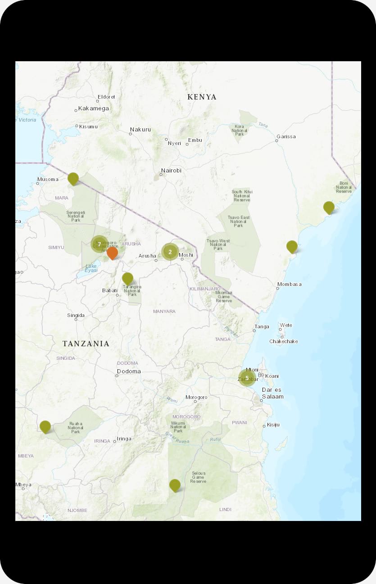This screenshot has width=376, height=584.
Task: Click the Garissa town marker
Action: [276, 140]
